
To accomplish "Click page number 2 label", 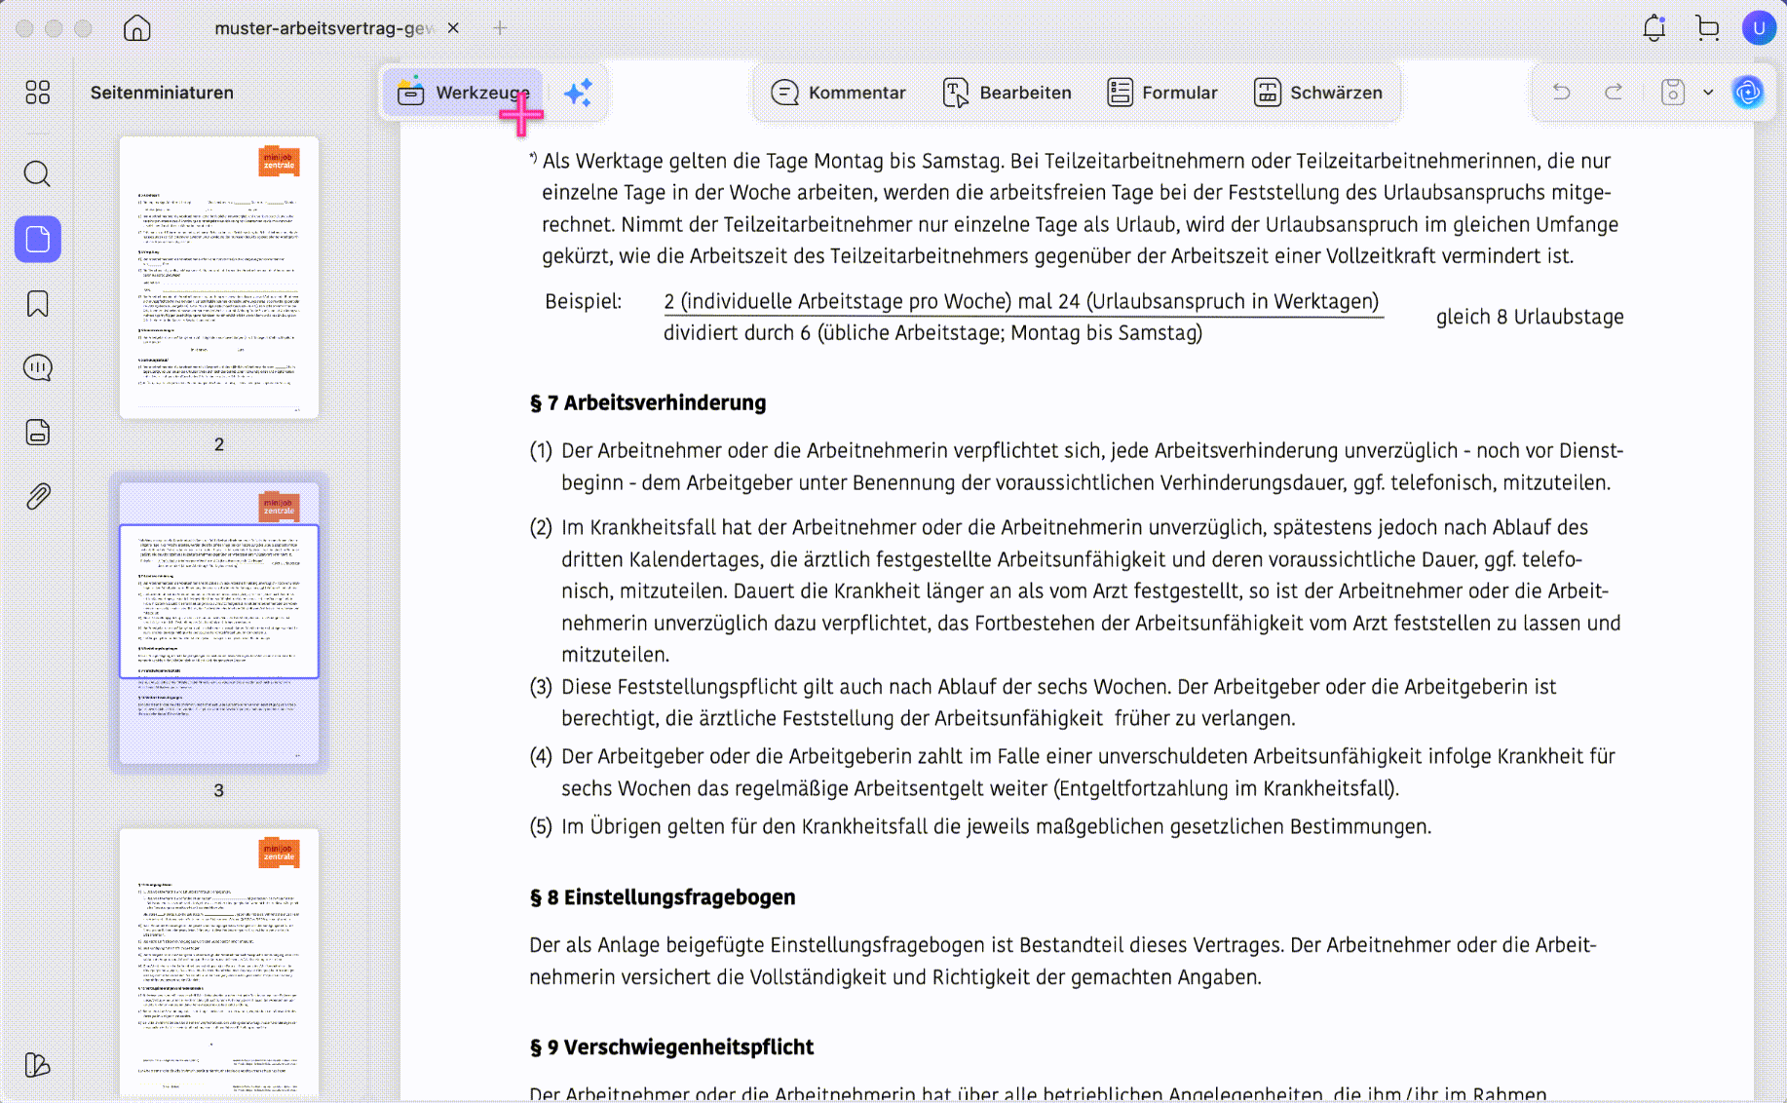I will (x=219, y=444).
